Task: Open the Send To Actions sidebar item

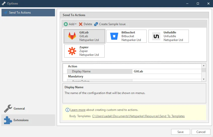Action: click(28, 13)
